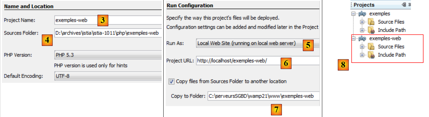
Task: Toggle Copy files from Sources Folder checkbox
Action: click(x=171, y=81)
